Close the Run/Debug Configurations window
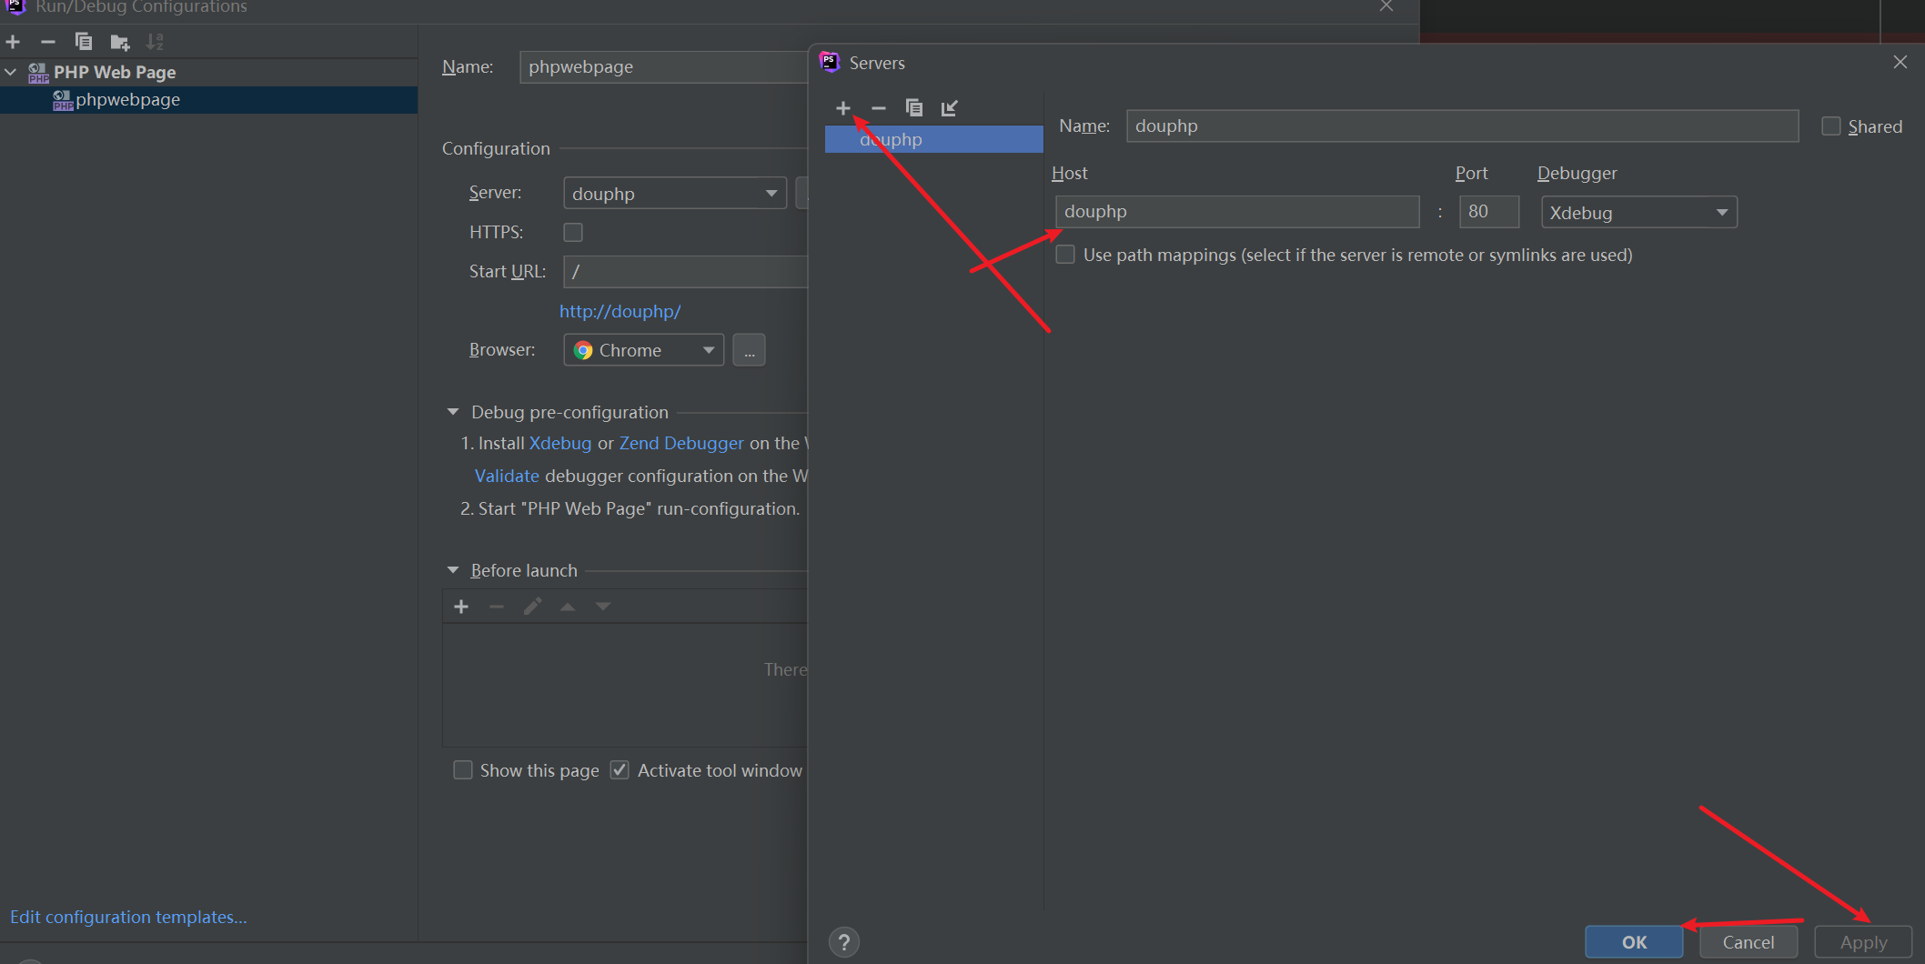1925x964 pixels. point(1386,6)
